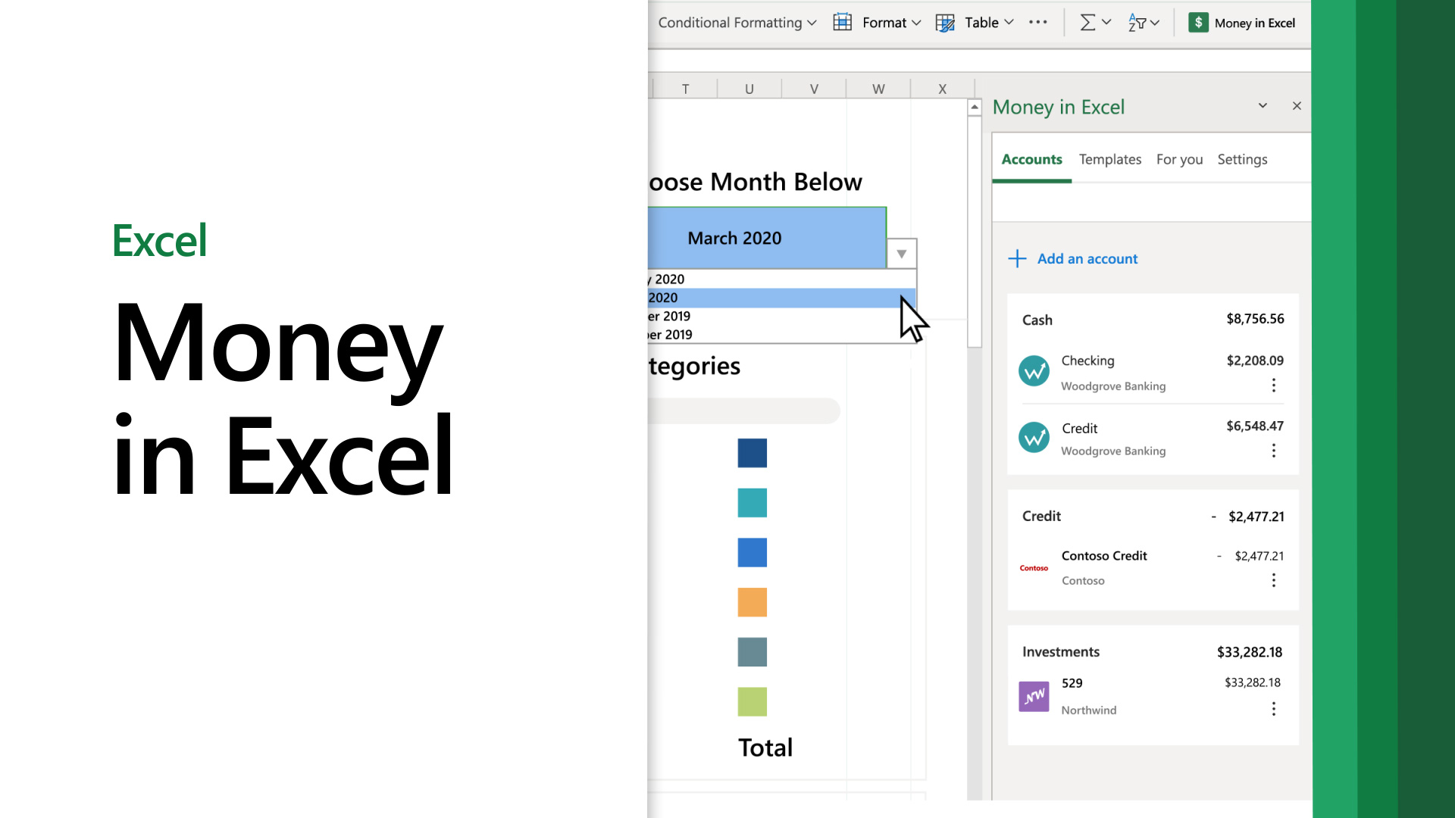The height and width of the screenshot is (818, 1455).
Task: Click the For you tab
Action: coord(1178,159)
